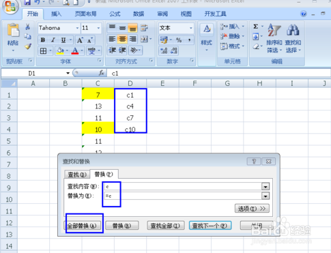Click 查找下一个 Find Next button
Viewport: 331px width, 253px height.
pyautogui.click(x=210, y=226)
